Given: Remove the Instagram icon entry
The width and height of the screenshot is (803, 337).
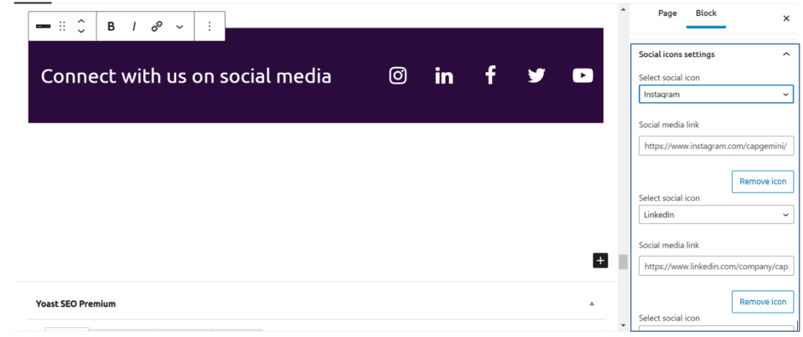Looking at the screenshot, I should point(762,182).
